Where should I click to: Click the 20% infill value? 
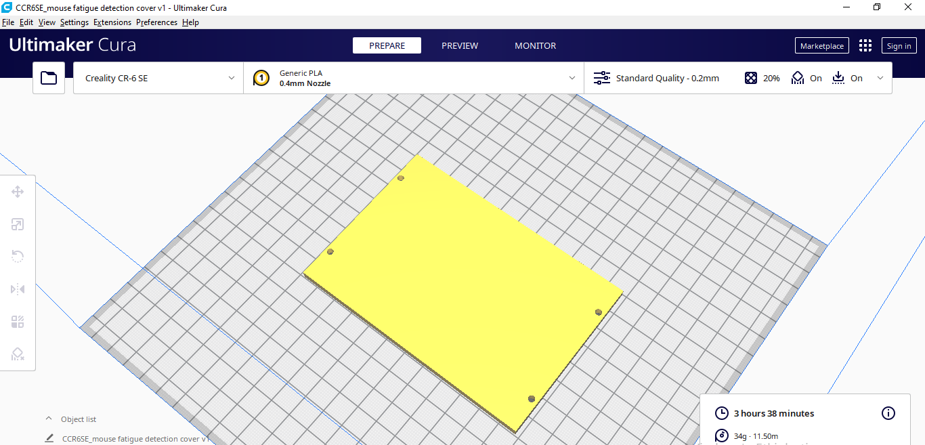[771, 78]
